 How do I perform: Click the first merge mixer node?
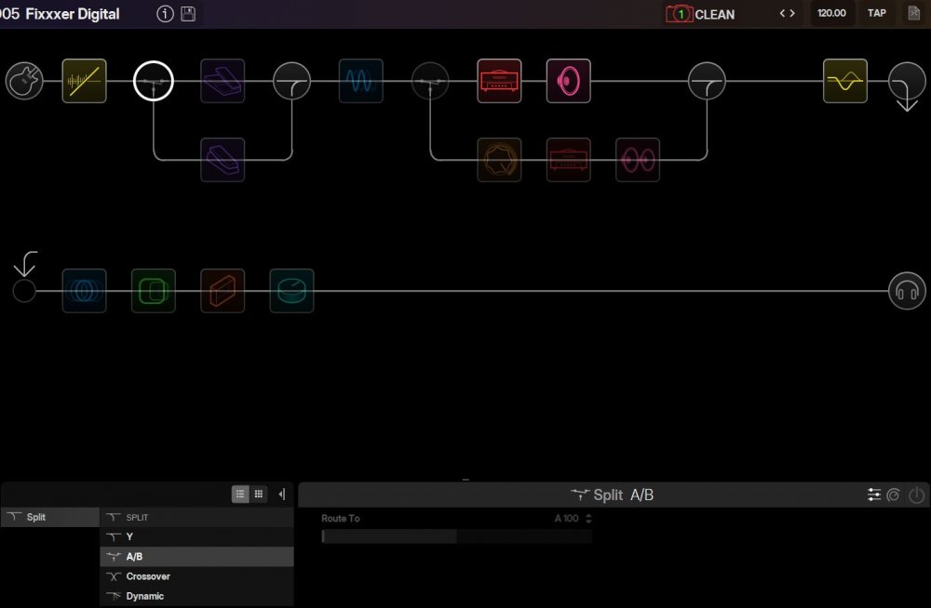point(291,81)
